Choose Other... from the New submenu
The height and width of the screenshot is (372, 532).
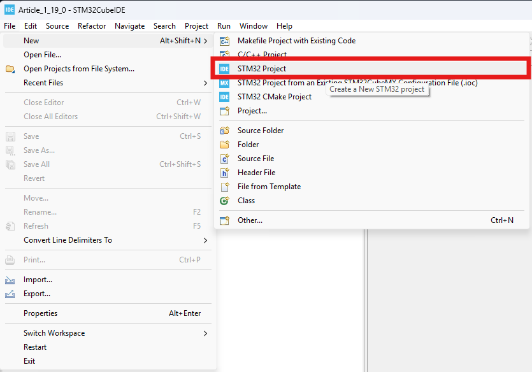[x=250, y=220]
